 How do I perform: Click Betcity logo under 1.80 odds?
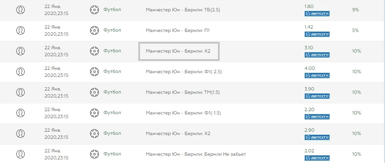click(x=317, y=14)
